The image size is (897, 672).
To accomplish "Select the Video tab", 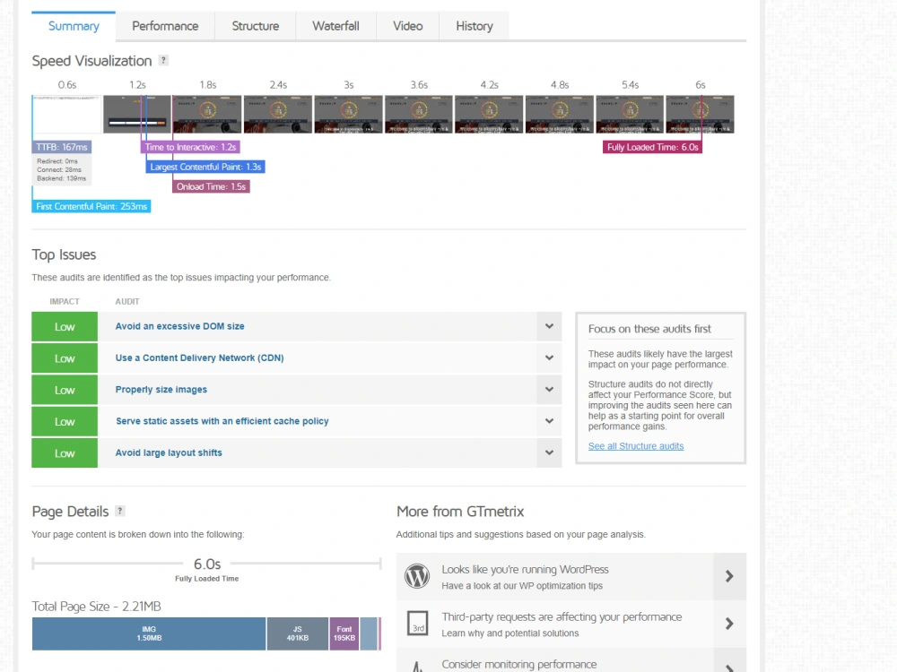I will tap(408, 26).
